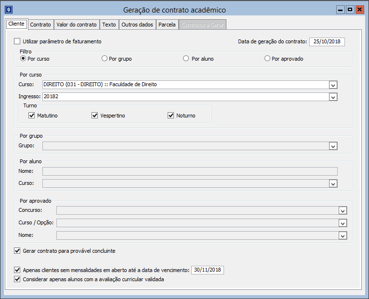Select 'Por aprovado' filter radio button
This screenshot has width=369, height=299.
point(267,59)
